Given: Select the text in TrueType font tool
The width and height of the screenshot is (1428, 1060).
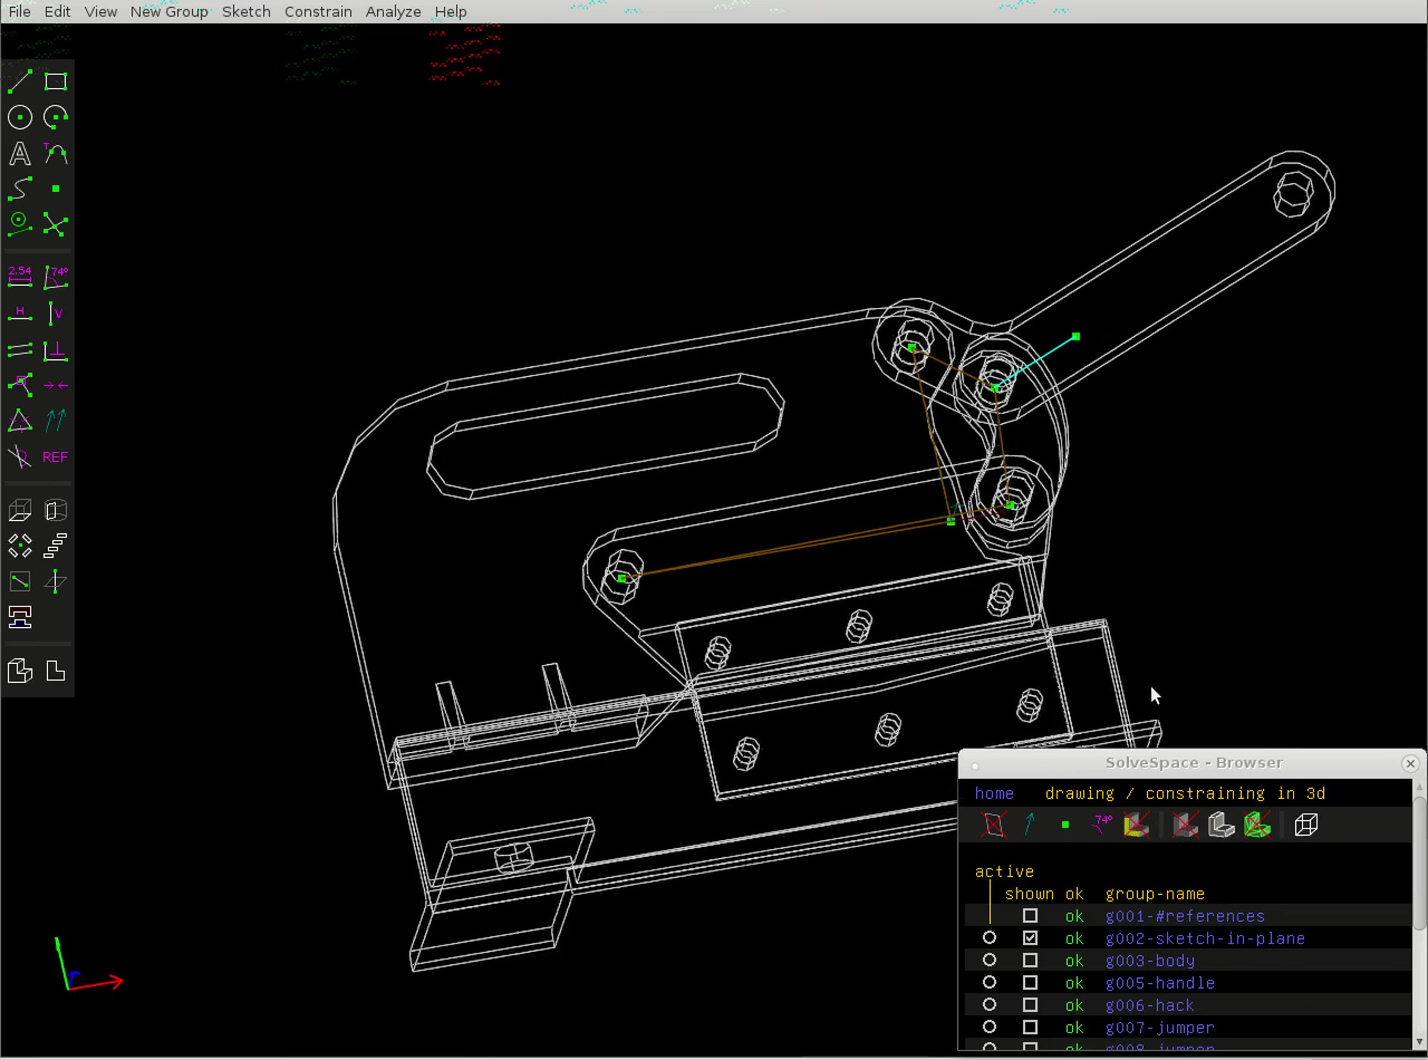Looking at the screenshot, I should tap(20, 154).
